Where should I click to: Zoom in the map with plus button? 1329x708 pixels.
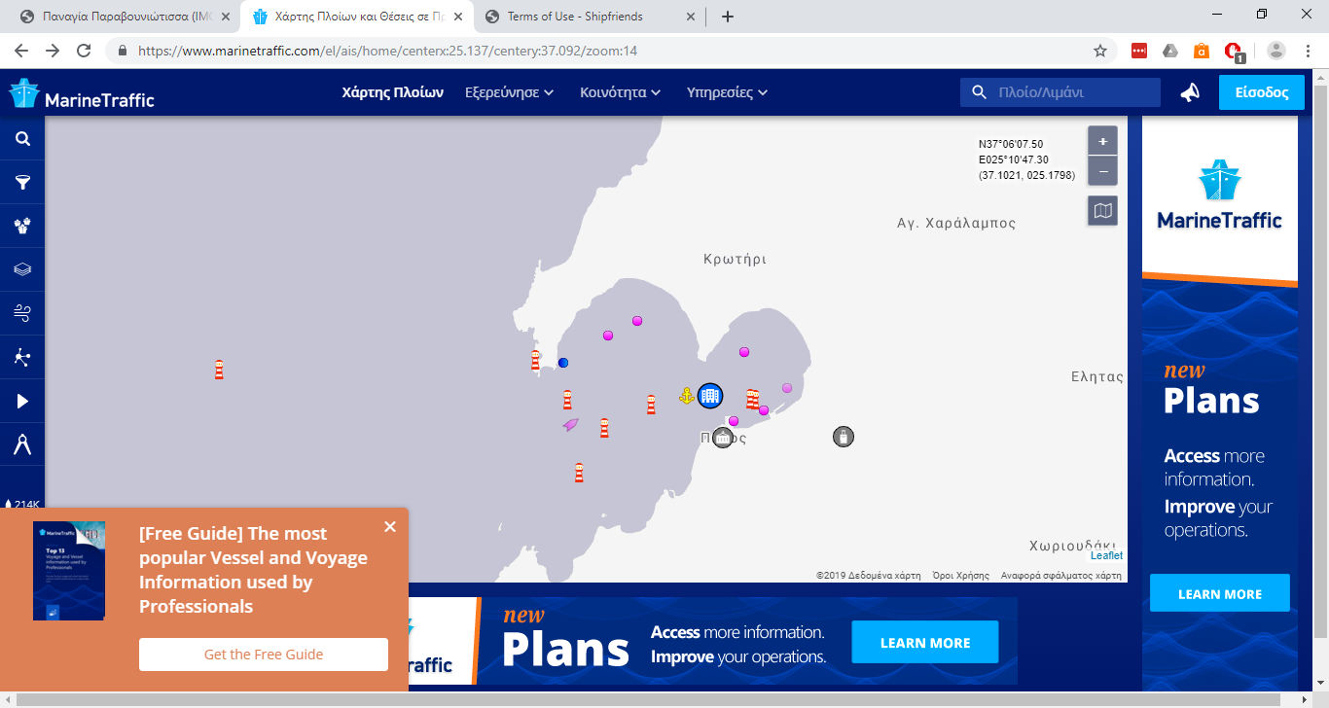pyautogui.click(x=1102, y=141)
